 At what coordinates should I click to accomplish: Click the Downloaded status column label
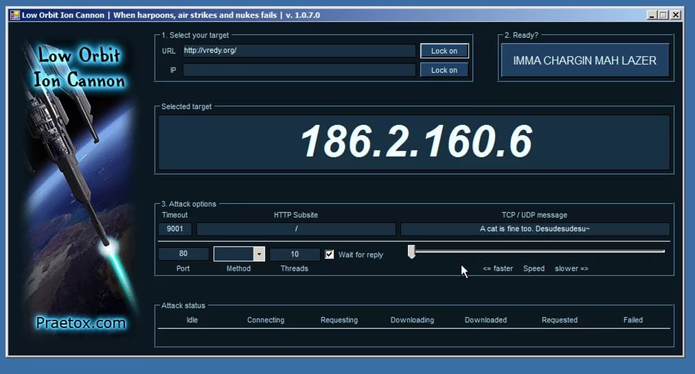[x=486, y=320]
